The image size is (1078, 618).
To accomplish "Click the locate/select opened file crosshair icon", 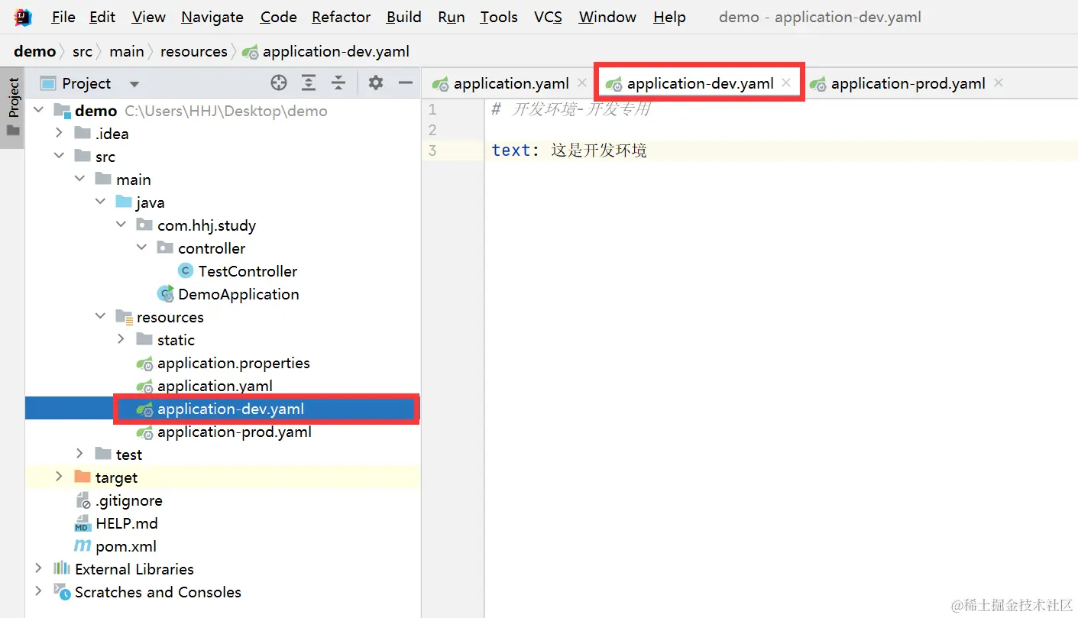I will [279, 83].
